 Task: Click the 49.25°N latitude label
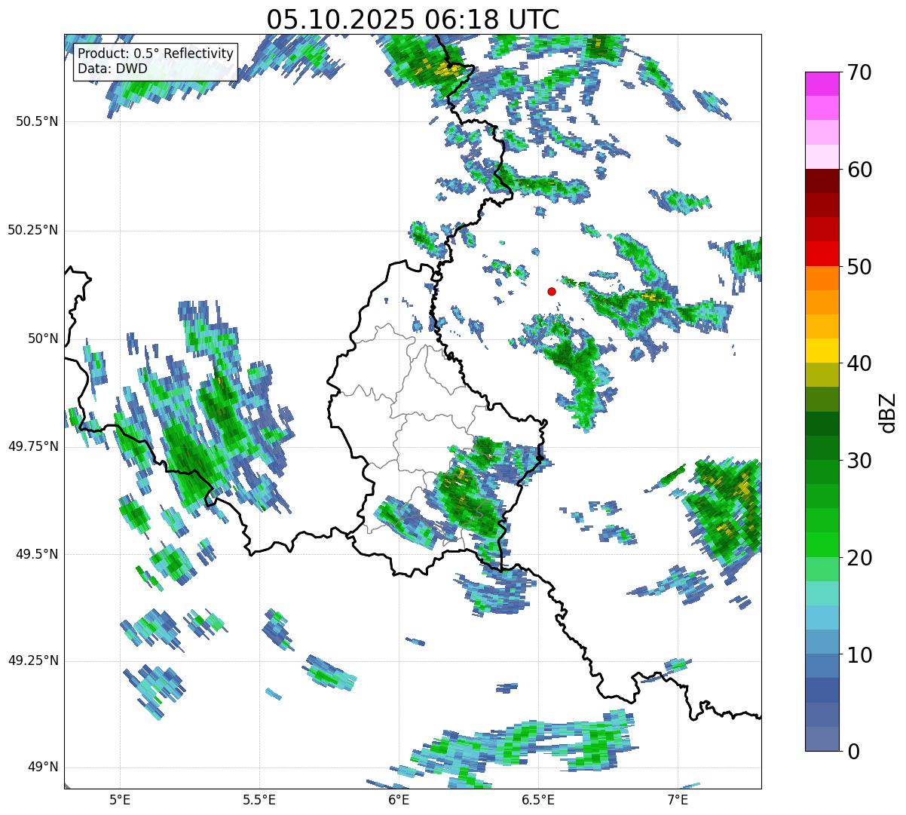(33, 660)
